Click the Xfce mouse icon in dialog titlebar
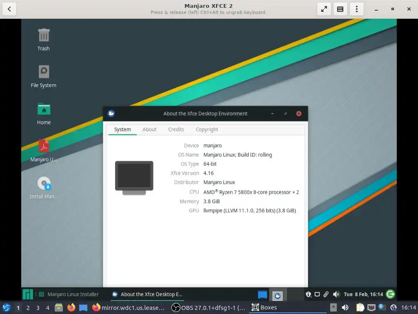 111,114
